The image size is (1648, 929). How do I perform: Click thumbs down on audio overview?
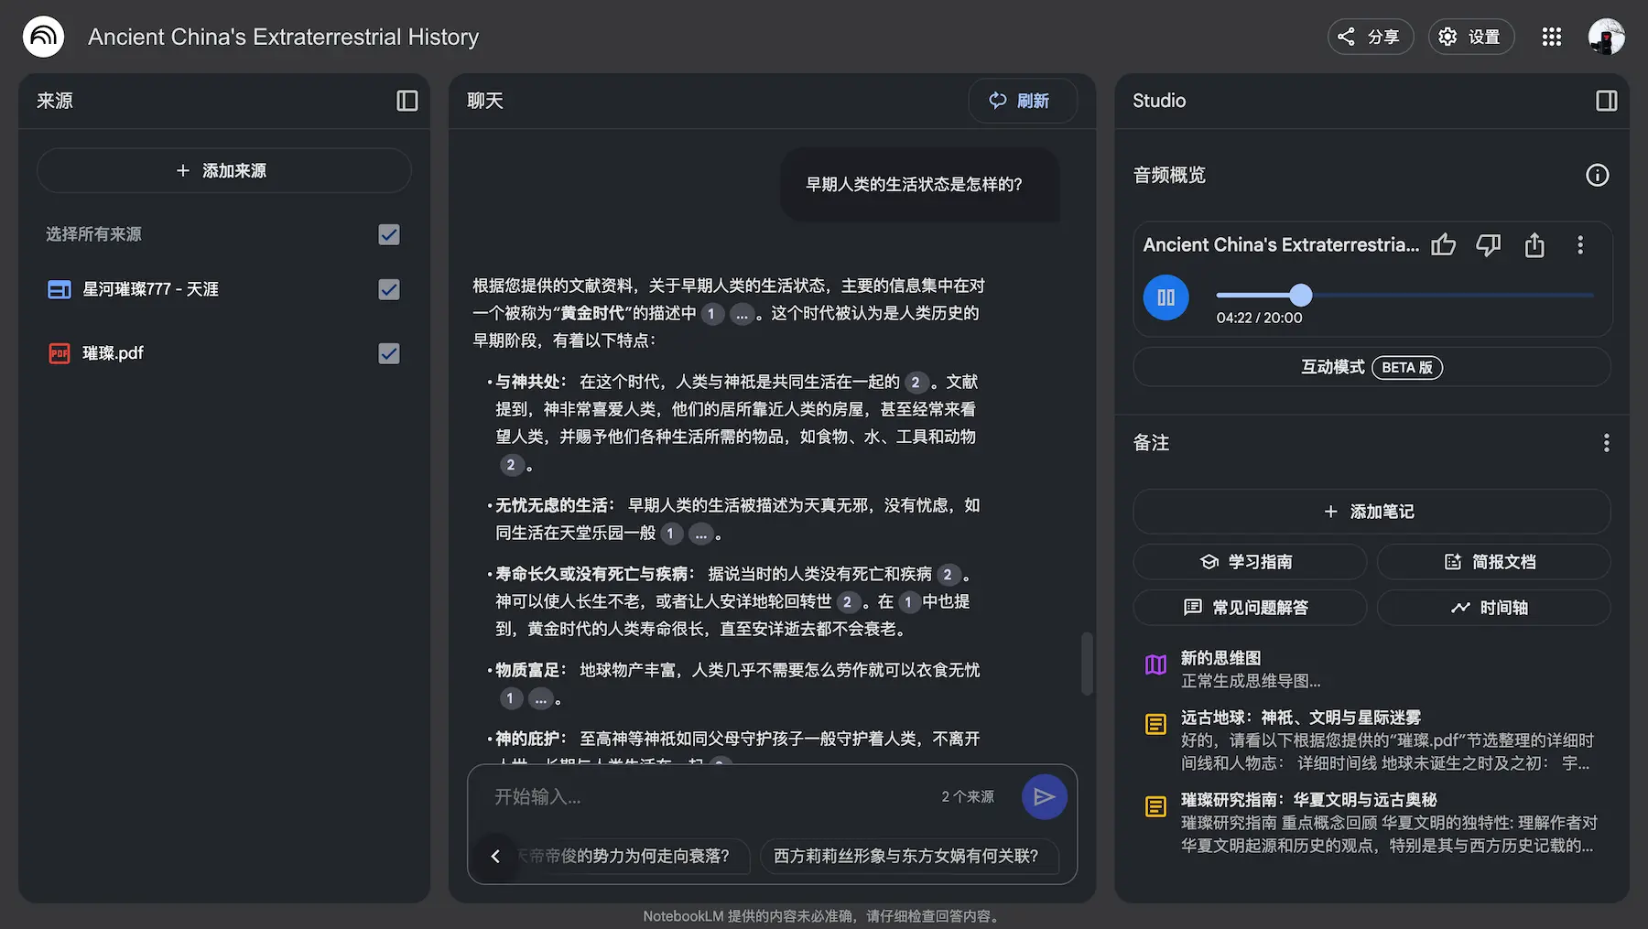[1488, 245]
